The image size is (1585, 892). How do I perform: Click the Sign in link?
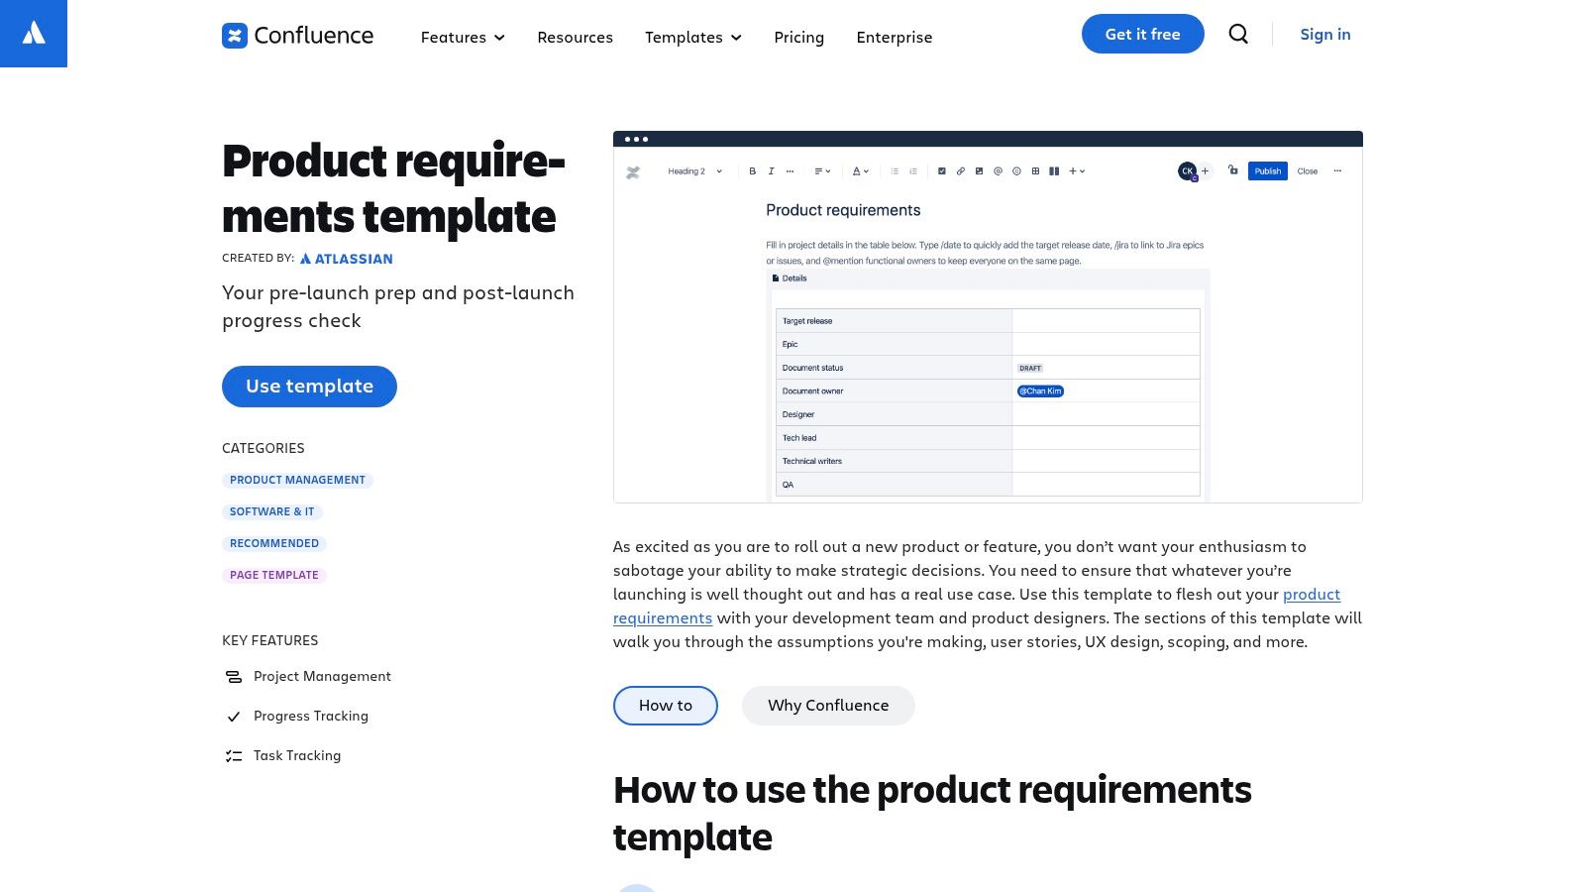1325,34
